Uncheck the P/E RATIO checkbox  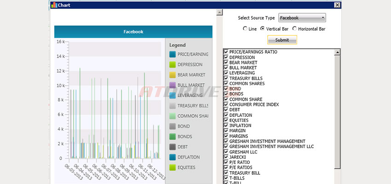(226, 162)
